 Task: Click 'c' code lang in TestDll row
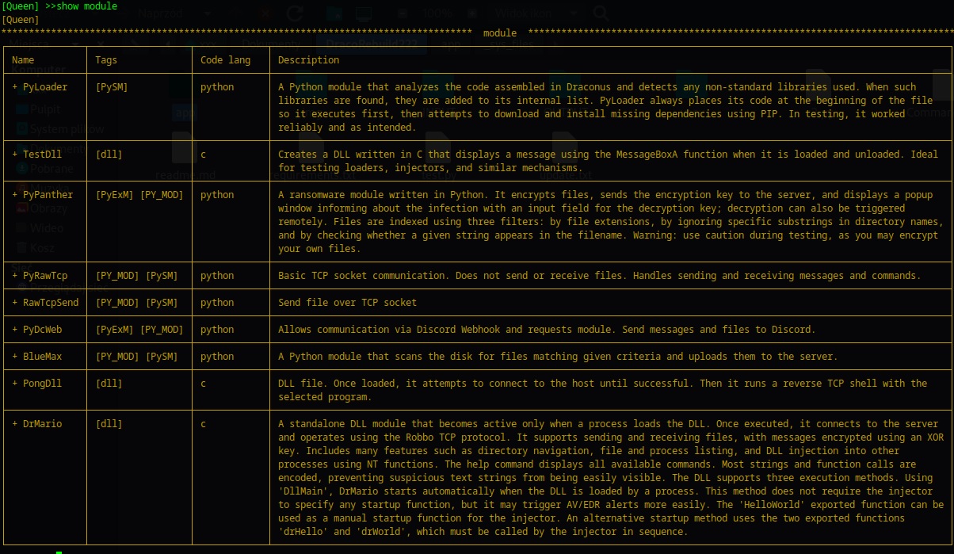point(203,155)
